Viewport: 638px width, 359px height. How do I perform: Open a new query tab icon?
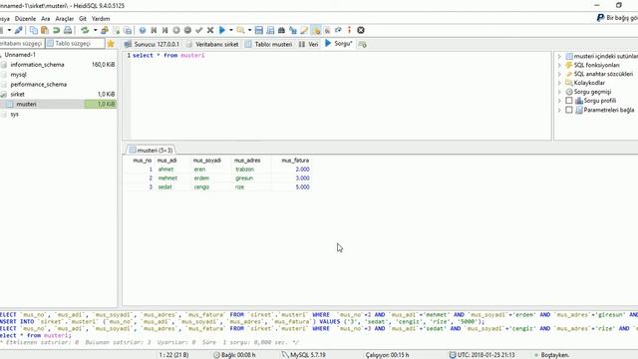point(363,44)
